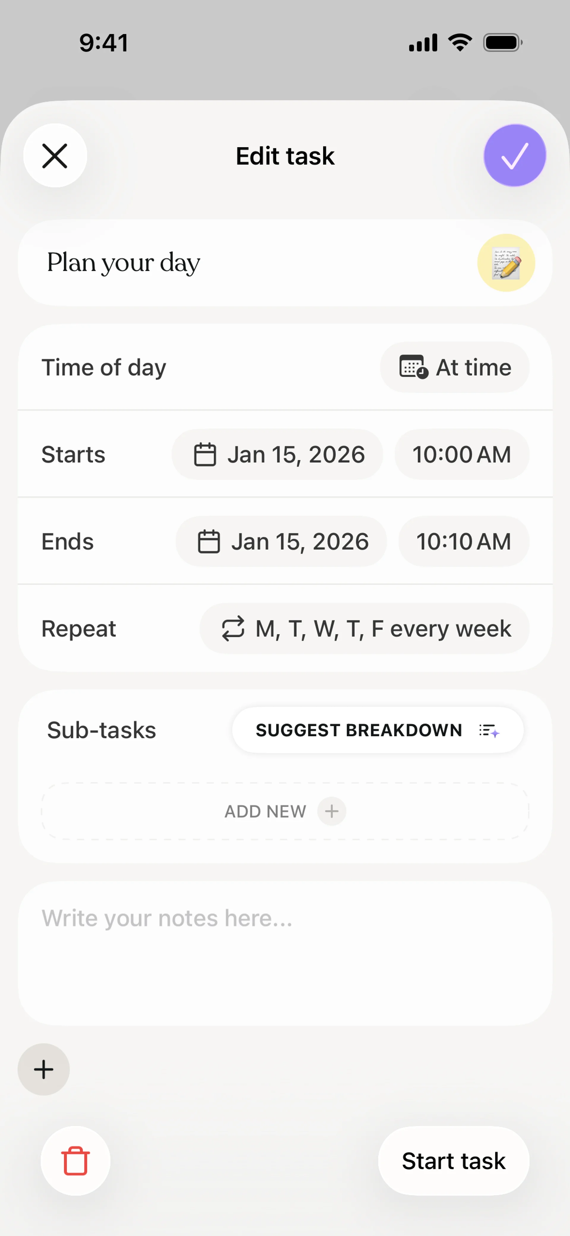The width and height of the screenshot is (570, 1236).
Task: Tap the calendar icon in Starts date
Action: tap(205, 454)
